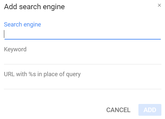Click the CANCEL button
This screenshot has width=165, height=119.
click(x=118, y=110)
